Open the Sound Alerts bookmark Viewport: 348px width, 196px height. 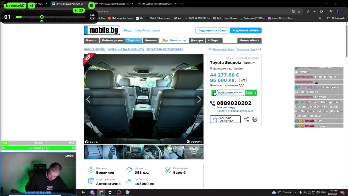[x=280, y=18]
